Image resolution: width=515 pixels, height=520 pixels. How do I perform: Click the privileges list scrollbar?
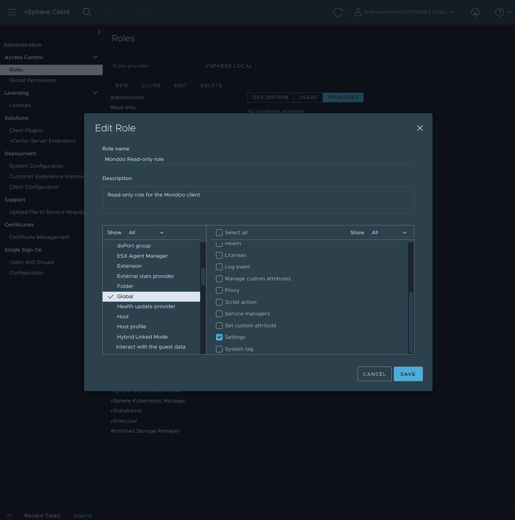[x=411, y=322]
